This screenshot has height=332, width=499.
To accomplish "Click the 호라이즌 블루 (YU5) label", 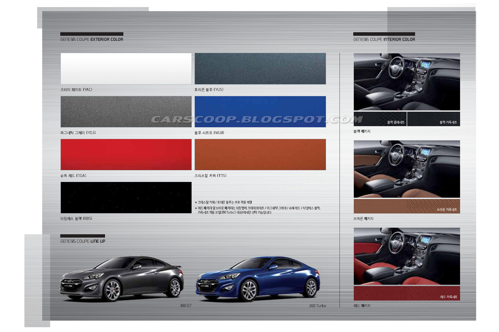I will [209, 90].
